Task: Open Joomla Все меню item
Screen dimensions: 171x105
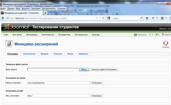Action: 17,35
